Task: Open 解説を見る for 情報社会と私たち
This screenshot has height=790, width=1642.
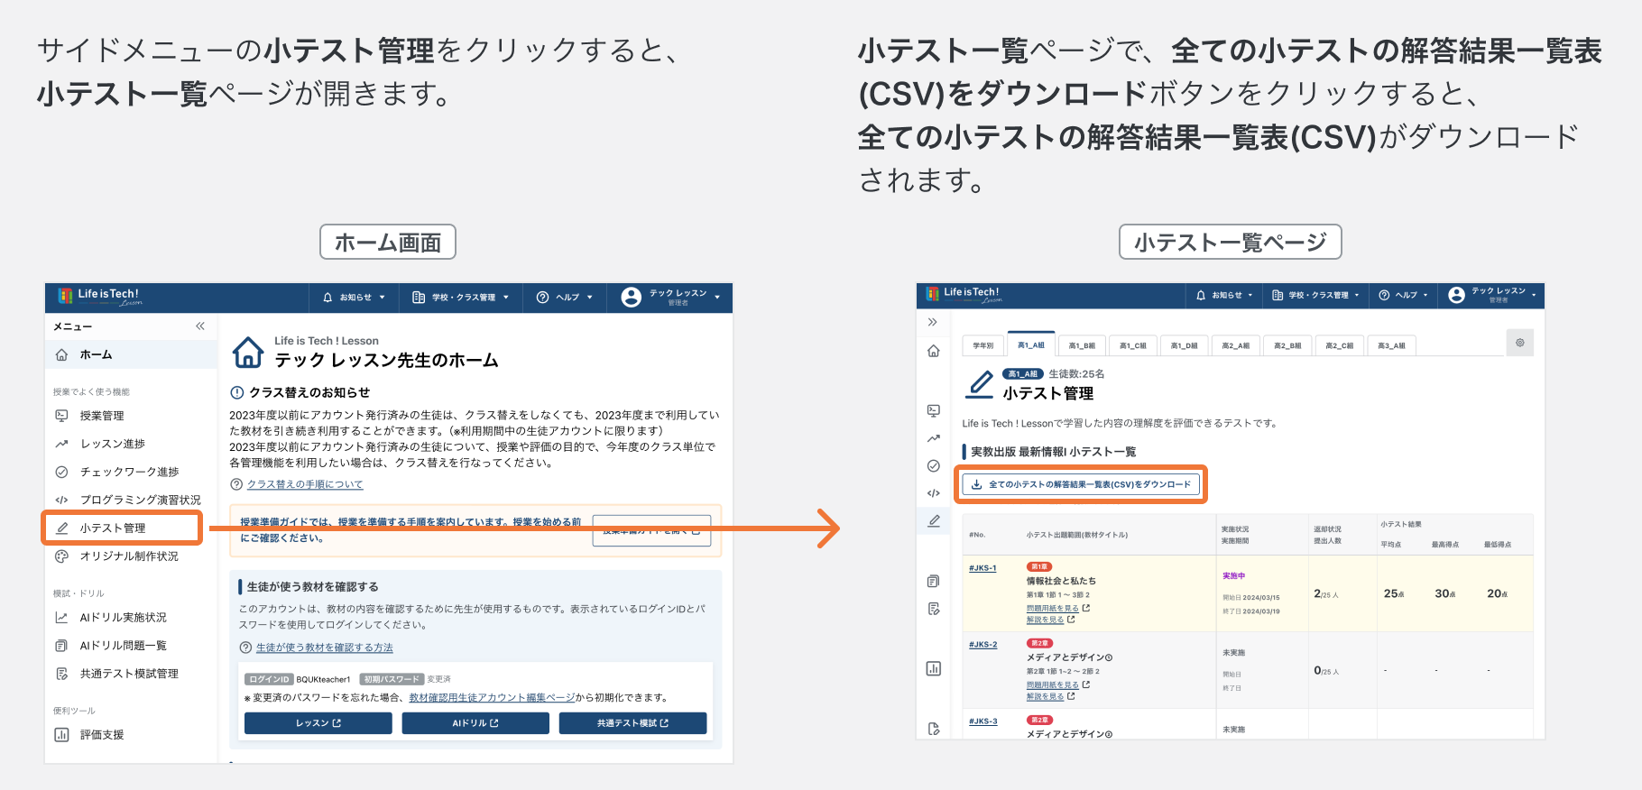Action: tap(1050, 620)
